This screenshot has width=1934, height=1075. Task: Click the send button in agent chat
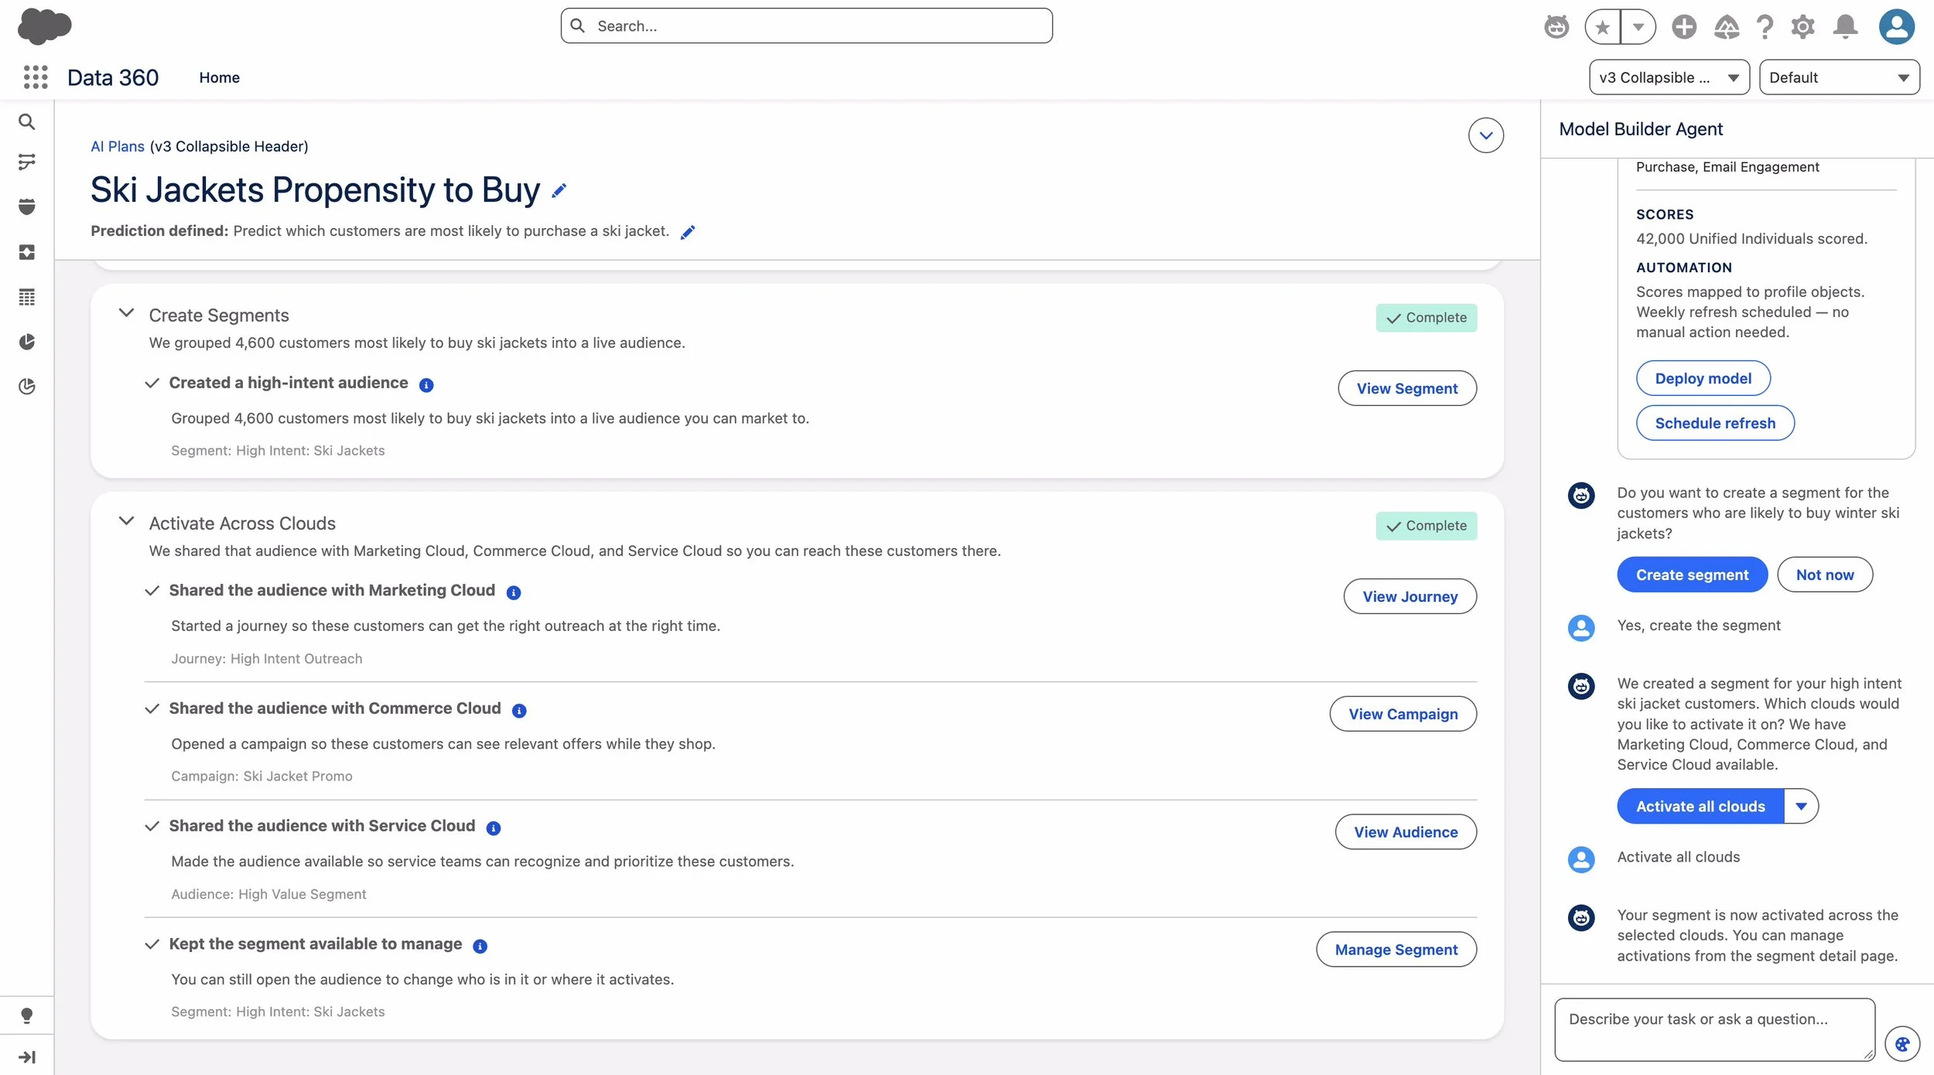[1902, 1044]
